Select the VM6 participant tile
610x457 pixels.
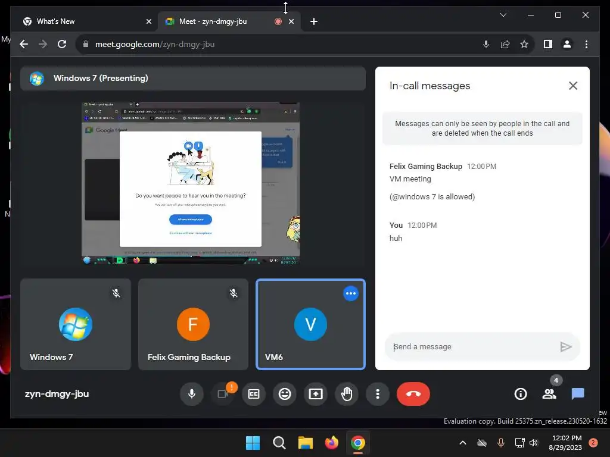310,324
